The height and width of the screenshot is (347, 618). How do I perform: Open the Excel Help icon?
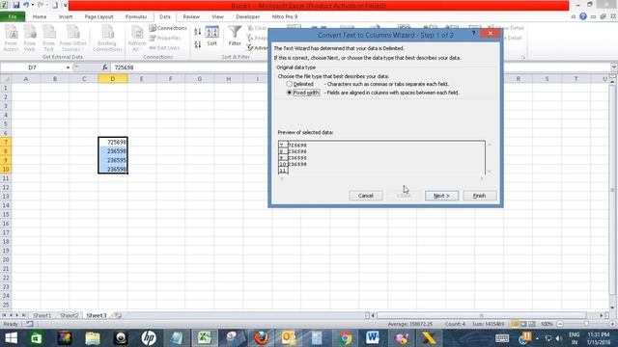click(583, 16)
